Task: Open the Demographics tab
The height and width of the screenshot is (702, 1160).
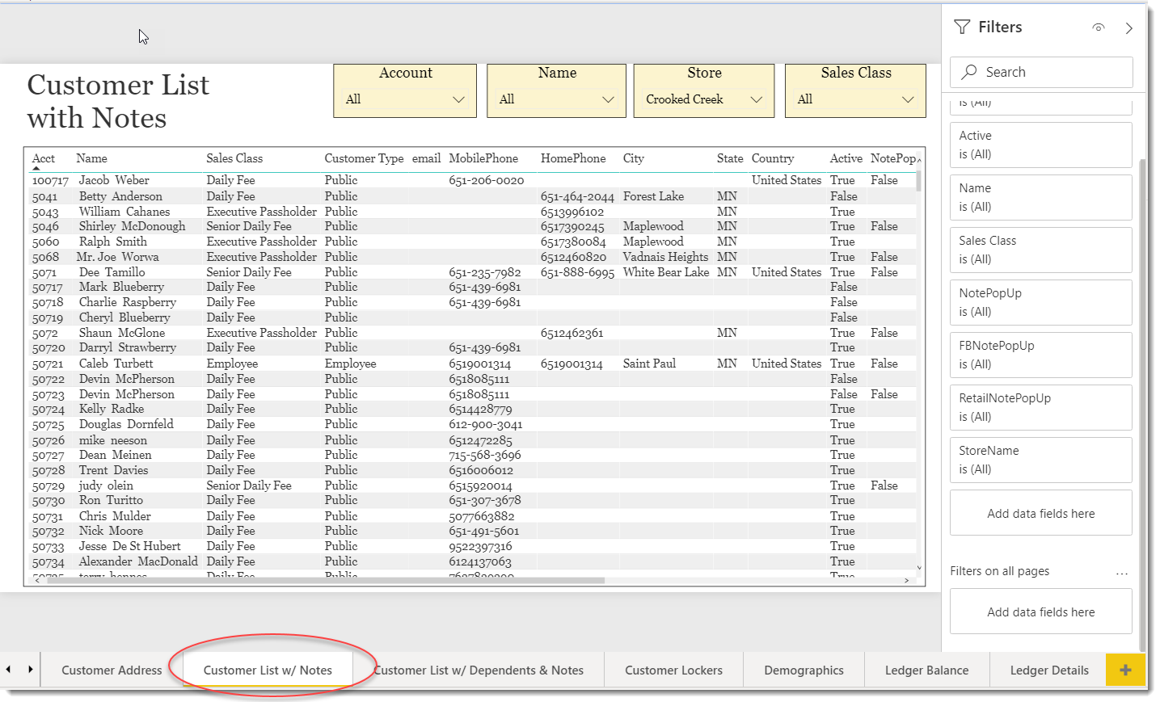Action: click(x=804, y=670)
